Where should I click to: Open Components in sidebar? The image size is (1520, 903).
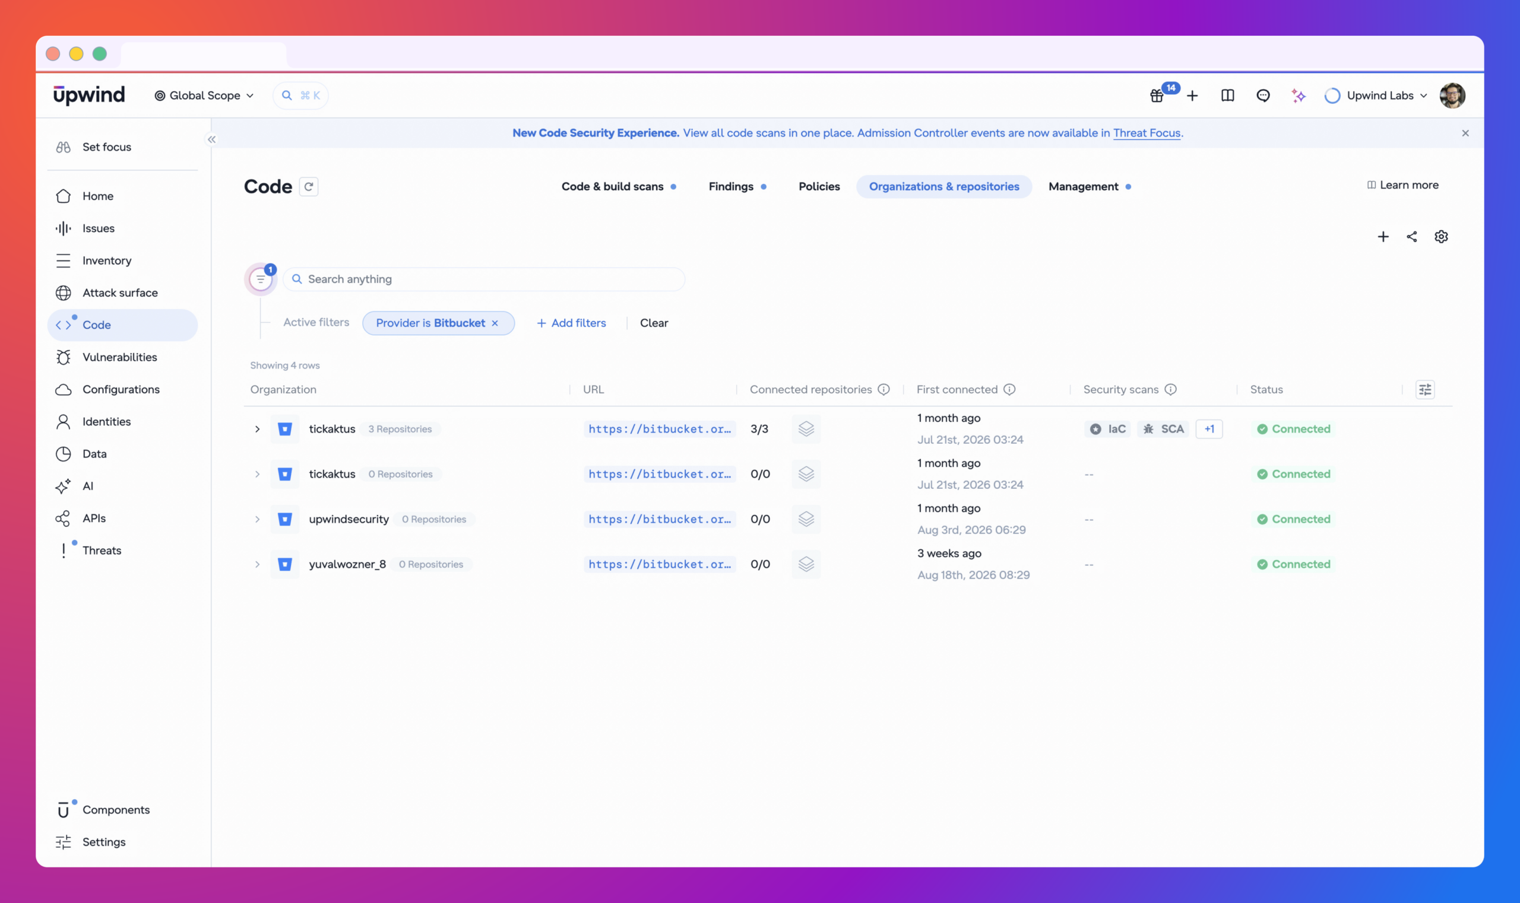(x=122, y=810)
